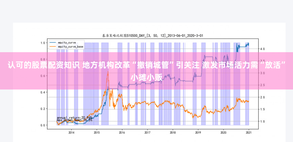The width and height of the screenshot is (293, 142).
Task: Click the 2019 x-axis label
Action: [198, 132]
